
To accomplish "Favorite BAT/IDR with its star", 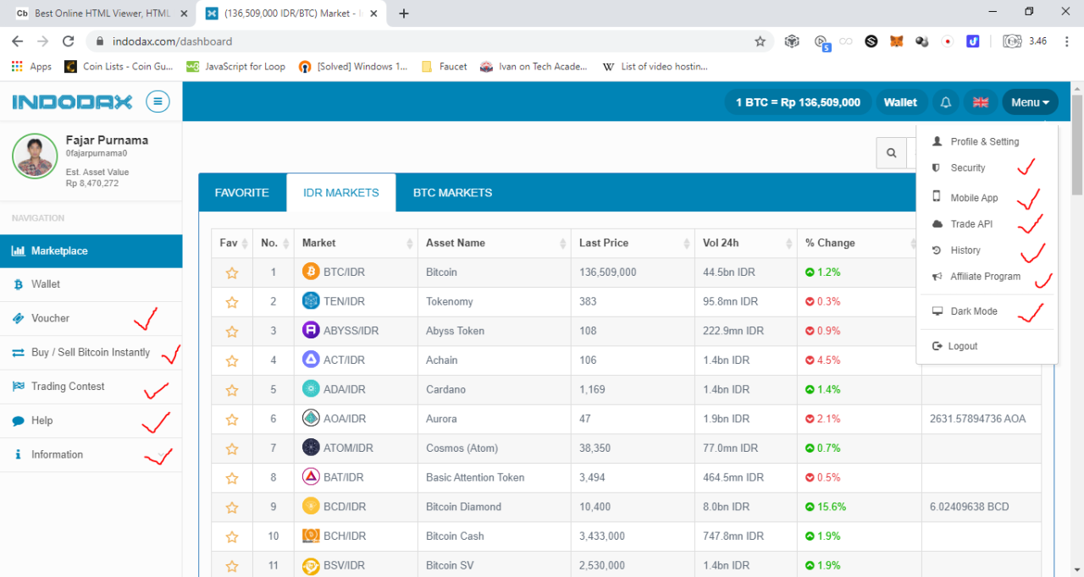I will 231,478.
